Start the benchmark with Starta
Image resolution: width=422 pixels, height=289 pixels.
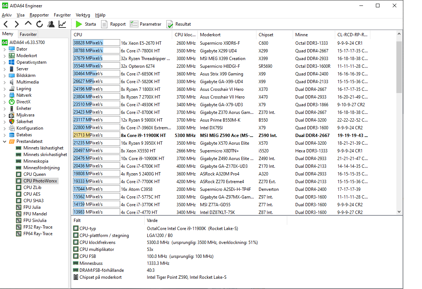point(86,24)
